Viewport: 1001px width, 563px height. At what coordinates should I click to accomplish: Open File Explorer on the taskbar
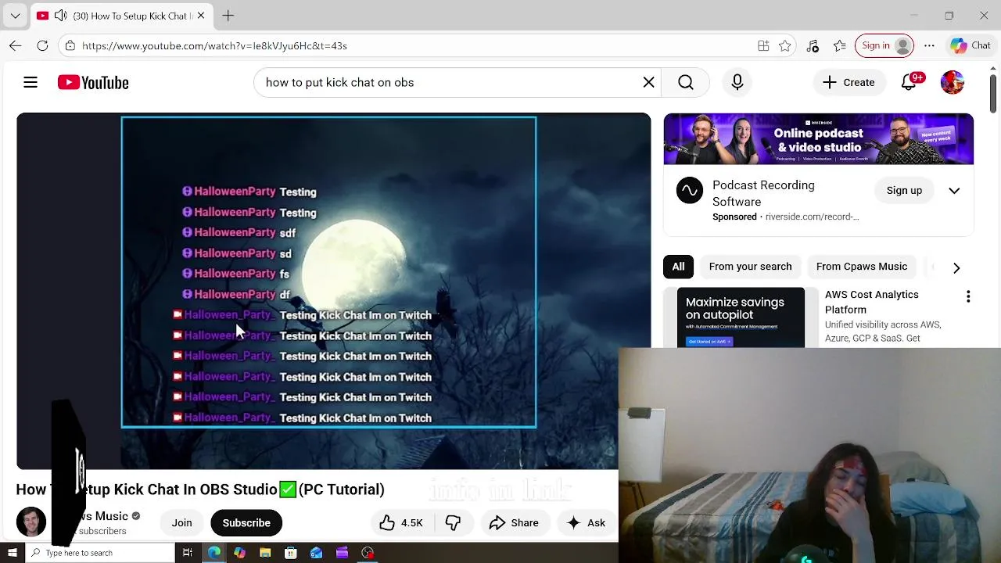pos(265,553)
